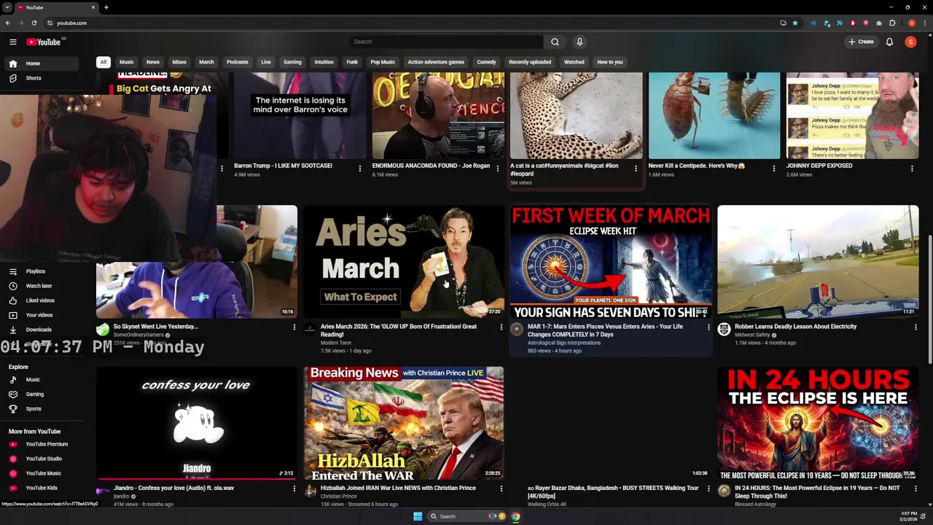Open Sports under Explore
Screen dimensions: 933x525
click(x=40, y=409)
